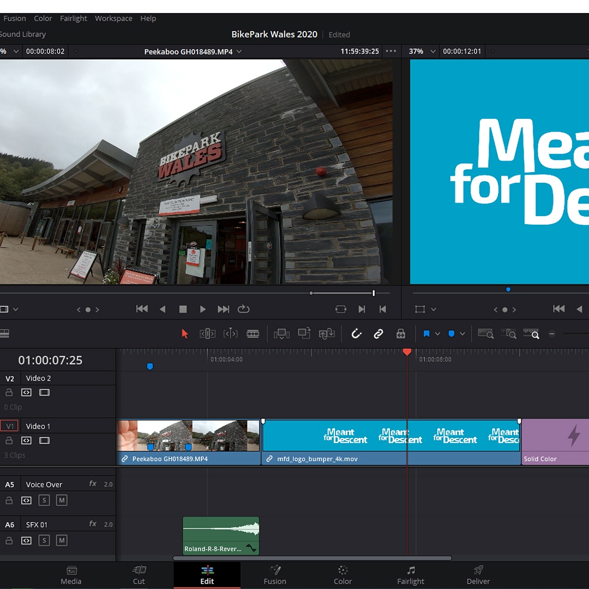The width and height of the screenshot is (589, 589).
Task: Click the Insert Clip icon
Action: [x=281, y=334]
